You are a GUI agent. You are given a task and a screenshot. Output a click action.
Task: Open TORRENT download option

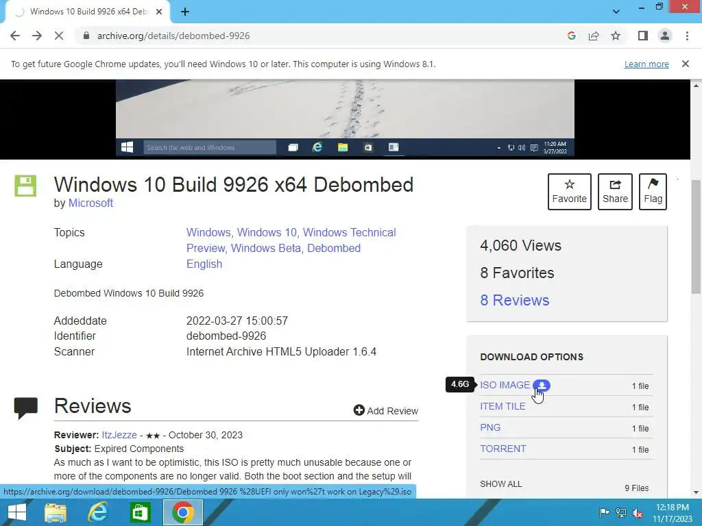point(503,449)
